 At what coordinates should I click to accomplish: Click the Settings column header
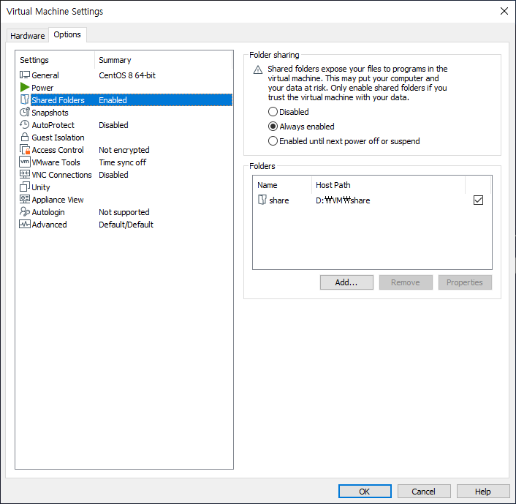point(34,60)
